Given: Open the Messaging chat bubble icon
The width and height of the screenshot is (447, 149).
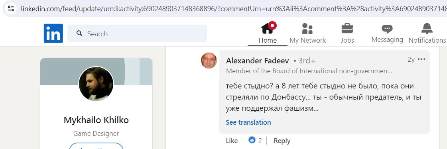Looking at the screenshot, I should [387, 29].
